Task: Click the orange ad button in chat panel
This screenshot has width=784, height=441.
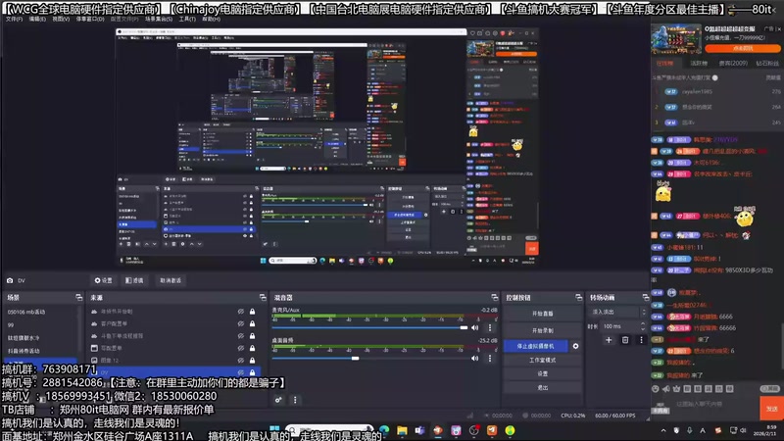Action: 743,48
